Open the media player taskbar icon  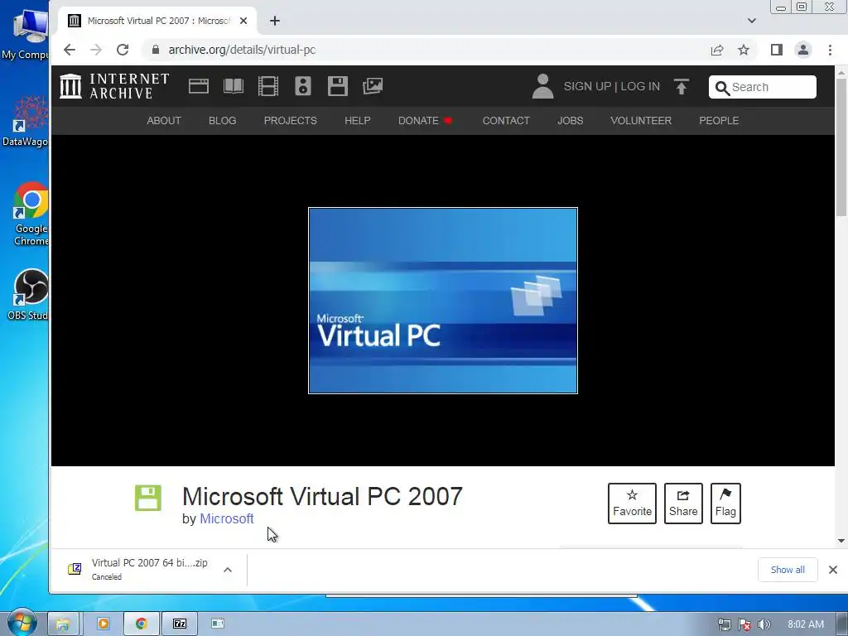103,624
